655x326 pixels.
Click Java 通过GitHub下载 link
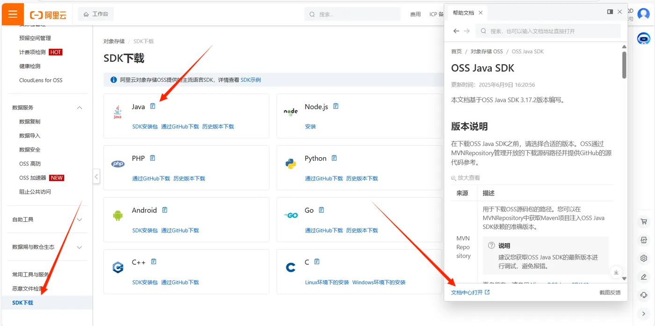(x=180, y=126)
